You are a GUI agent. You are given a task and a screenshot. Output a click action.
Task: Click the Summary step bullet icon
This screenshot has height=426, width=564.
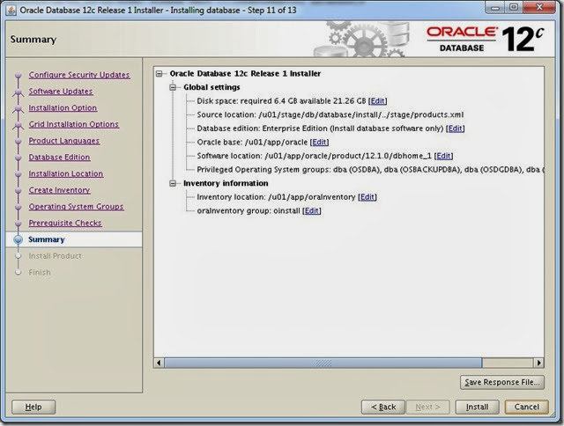18,239
